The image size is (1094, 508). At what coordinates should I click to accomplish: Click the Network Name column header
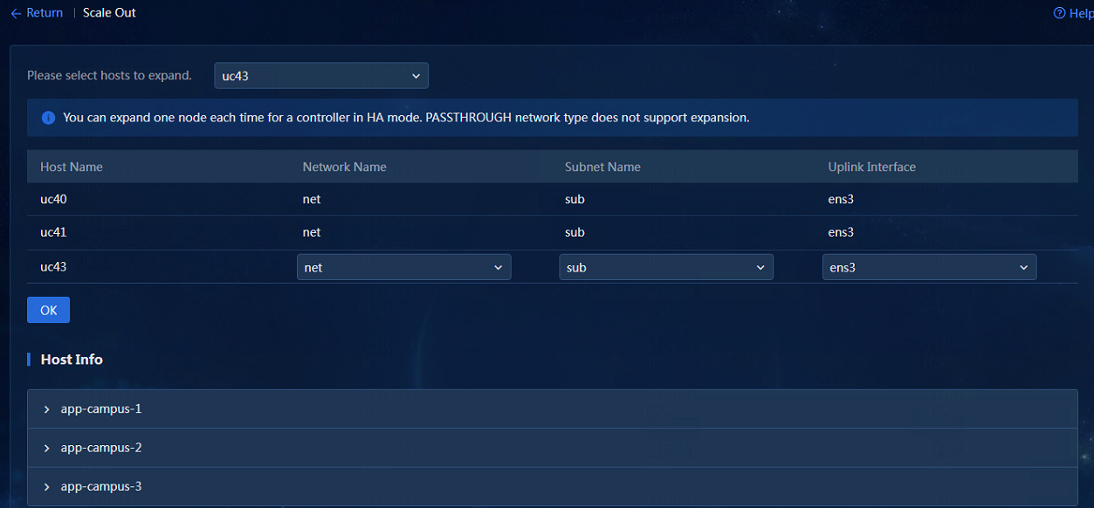point(345,167)
